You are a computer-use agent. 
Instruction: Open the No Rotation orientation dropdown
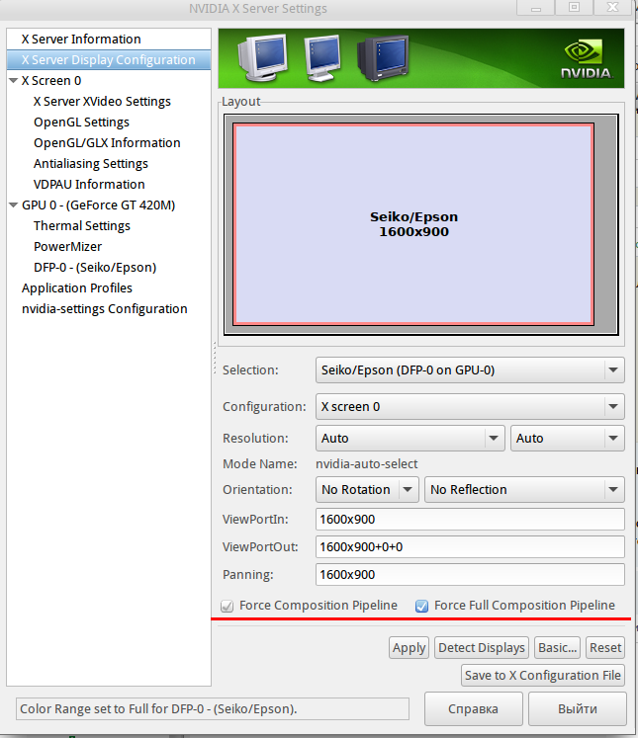tap(367, 489)
